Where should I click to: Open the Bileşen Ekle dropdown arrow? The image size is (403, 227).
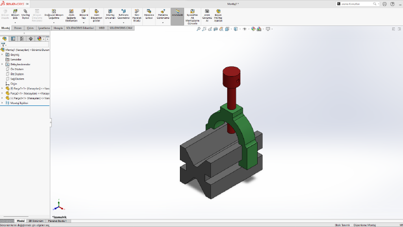15,23
